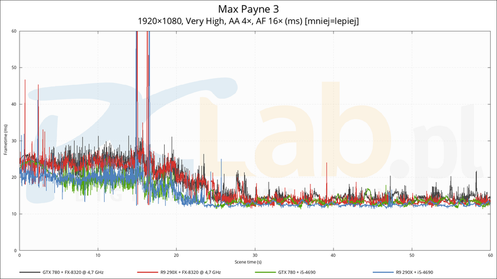The width and height of the screenshot is (497, 279).
Task: Click the x-axis tick label '10'
Action: tap(98, 255)
